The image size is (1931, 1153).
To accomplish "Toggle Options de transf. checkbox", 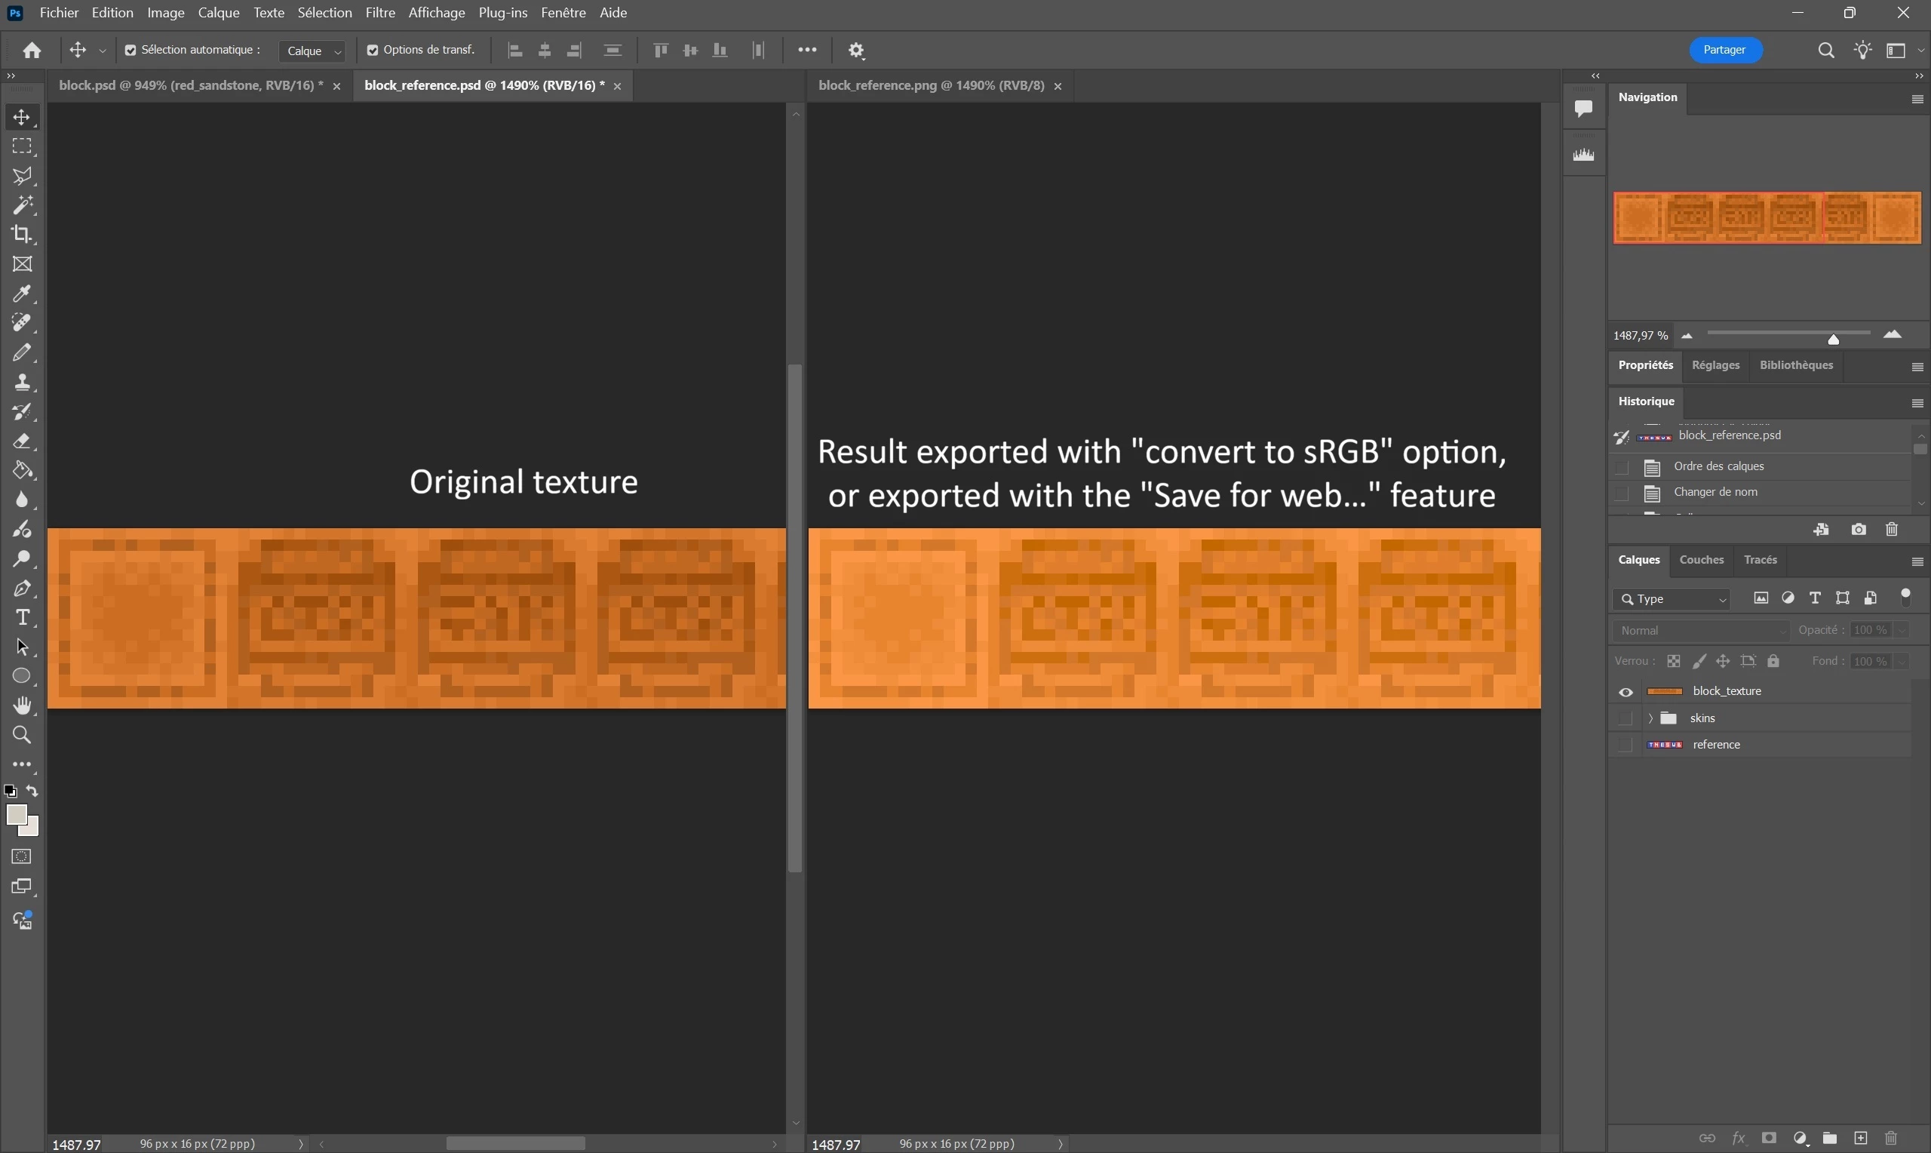I will [x=373, y=51].
